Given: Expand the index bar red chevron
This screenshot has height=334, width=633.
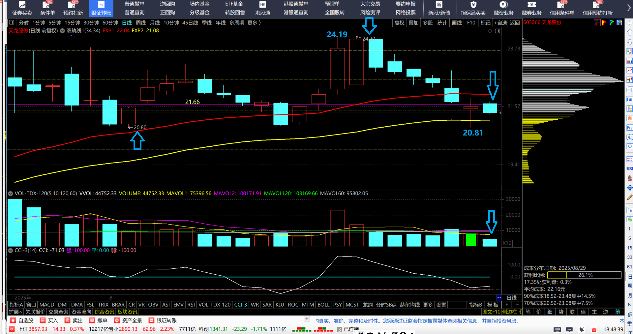Looking at the screenshot, I should (12, 329).
